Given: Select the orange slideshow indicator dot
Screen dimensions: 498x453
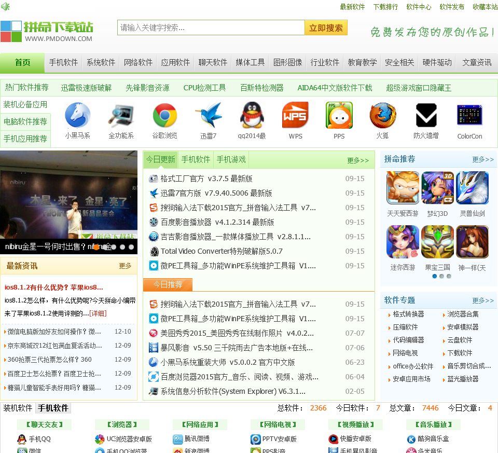Looking at the screenshot, I should coord(96,247).
